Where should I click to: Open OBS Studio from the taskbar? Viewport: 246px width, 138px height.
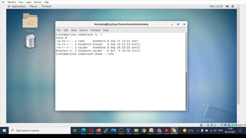(x=121, y=130)
